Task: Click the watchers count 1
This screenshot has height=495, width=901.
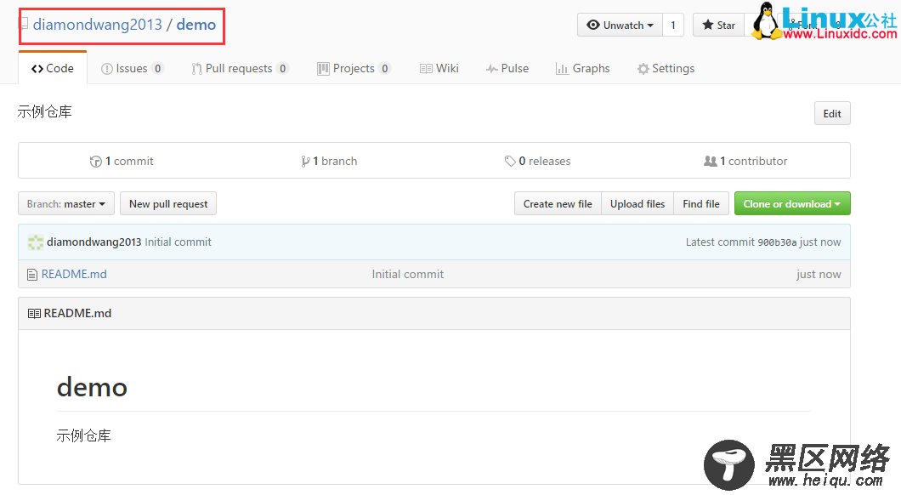Action: [673, 26]
